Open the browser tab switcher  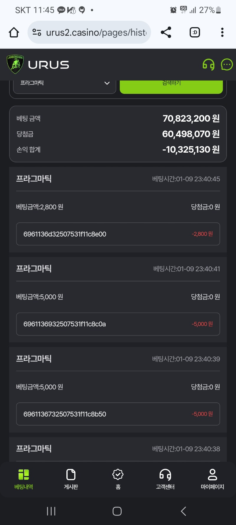[x=194, y=32]
